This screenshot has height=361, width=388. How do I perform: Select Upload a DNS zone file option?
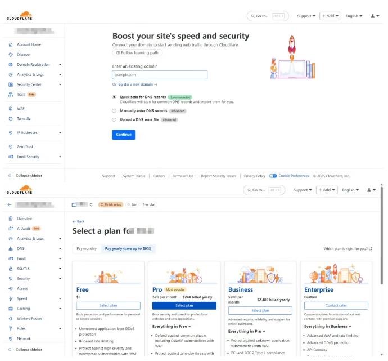114,119
